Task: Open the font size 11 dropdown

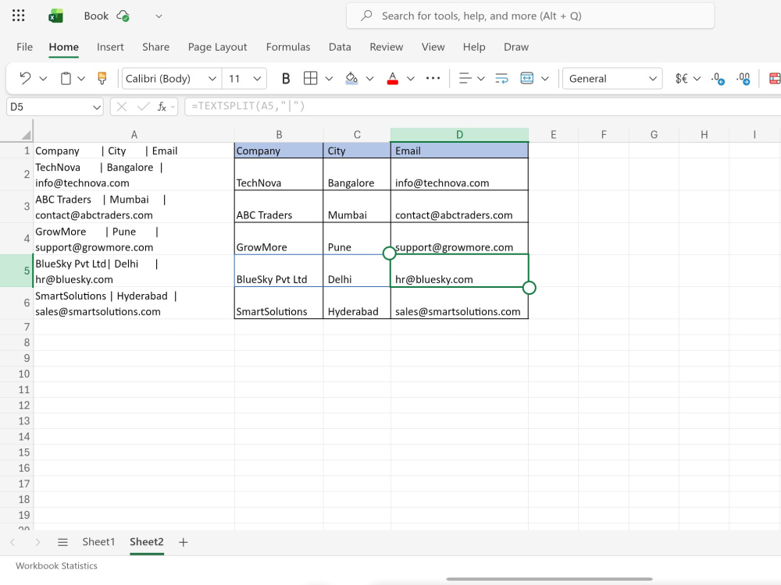Action: pyautogui.click(x=257, y=79)
